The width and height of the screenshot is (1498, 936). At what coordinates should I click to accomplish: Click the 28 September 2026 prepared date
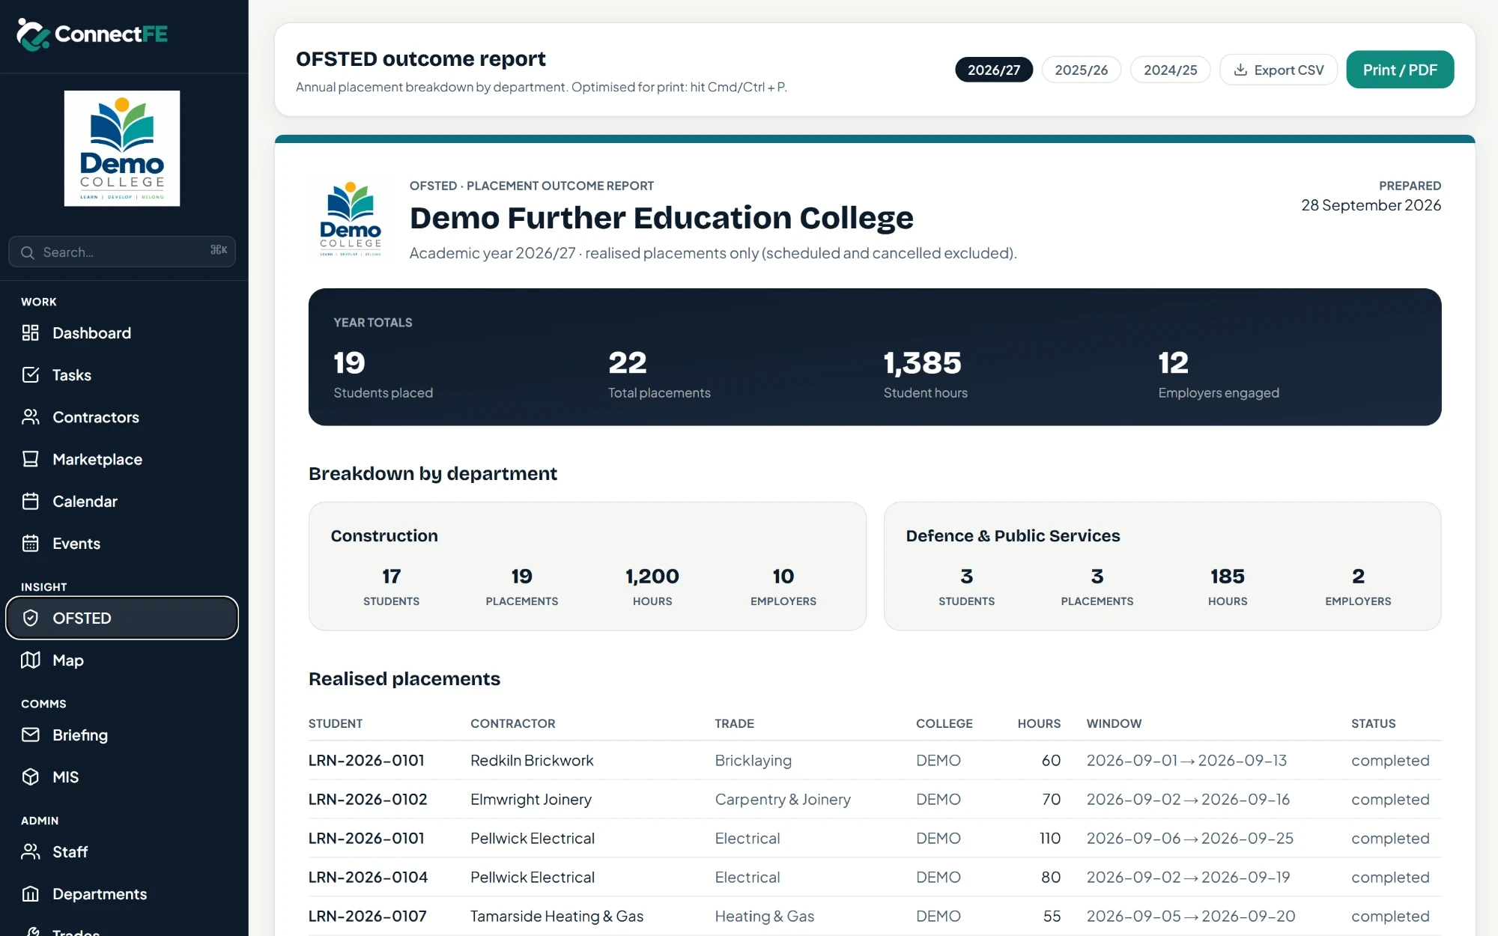point(1371,205)
